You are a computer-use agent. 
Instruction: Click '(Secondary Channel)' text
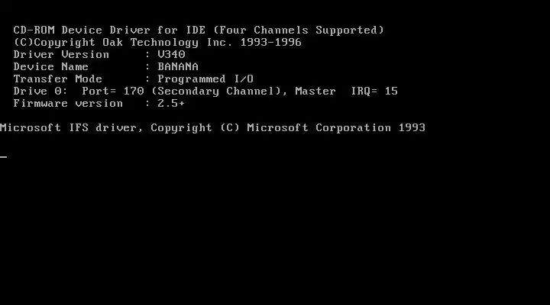(219, 91)
